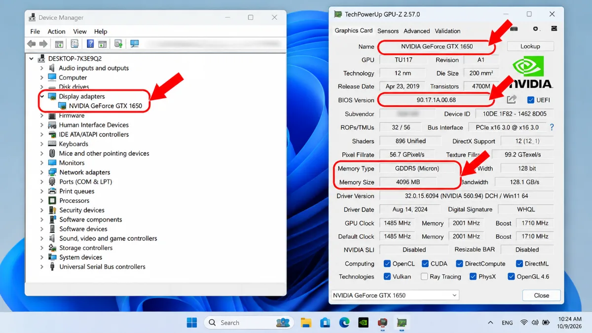Switch to the Validation tab
592x333 pixels.
pyautogui.click(x=447, y=31)
